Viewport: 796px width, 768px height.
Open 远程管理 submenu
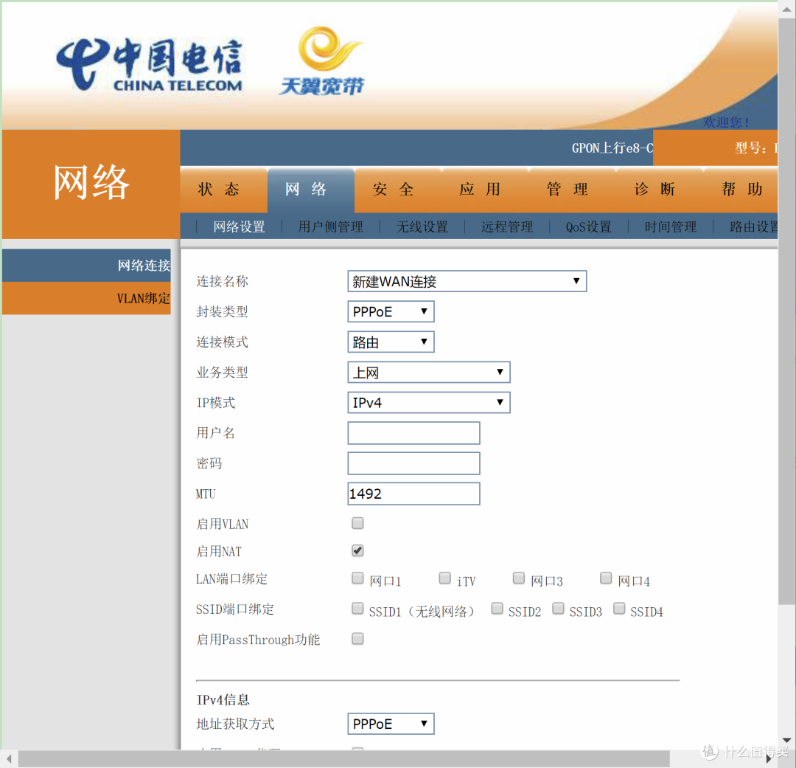tap(507, 226)
